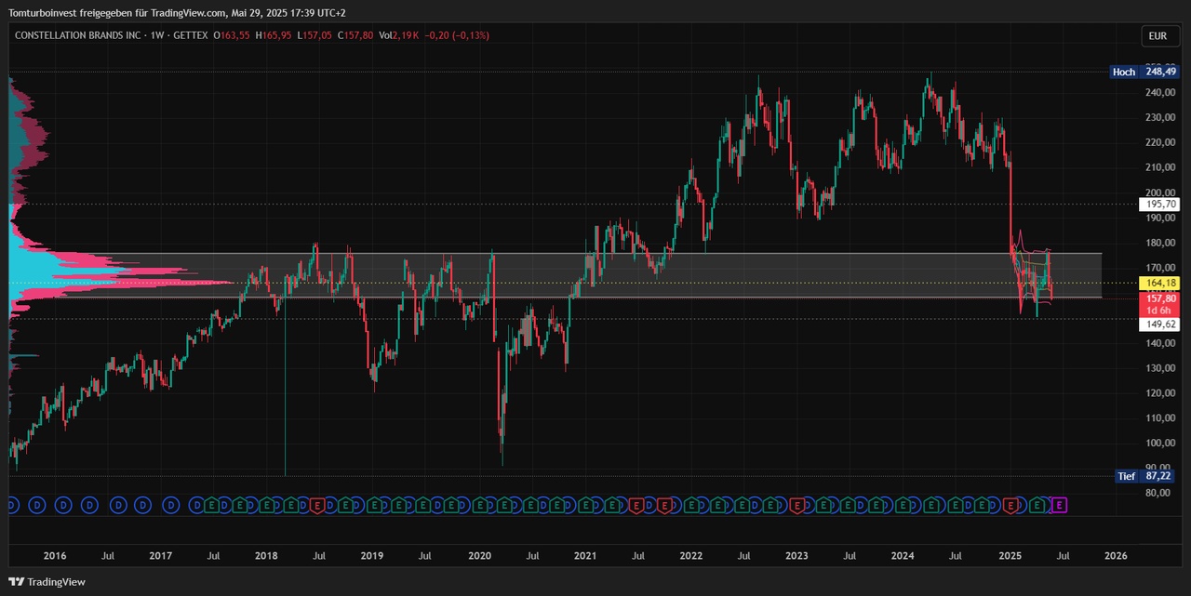Click the dividend D marker nearest the 2016 label

(62, 505)
